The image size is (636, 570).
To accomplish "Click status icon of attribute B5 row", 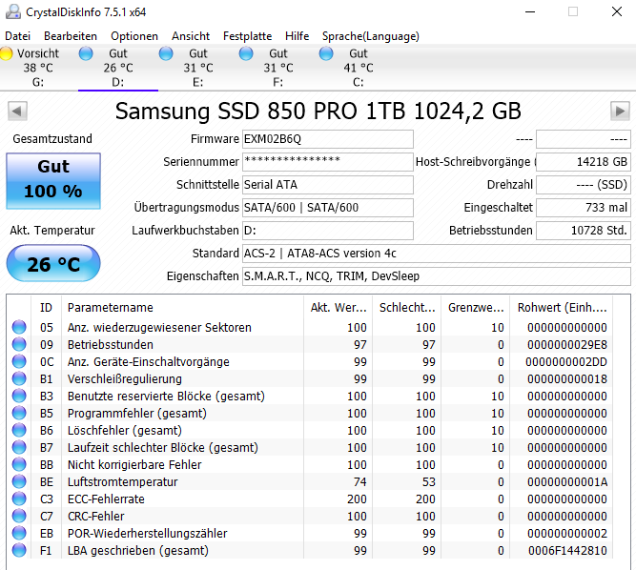I will (x=19, y=413).
